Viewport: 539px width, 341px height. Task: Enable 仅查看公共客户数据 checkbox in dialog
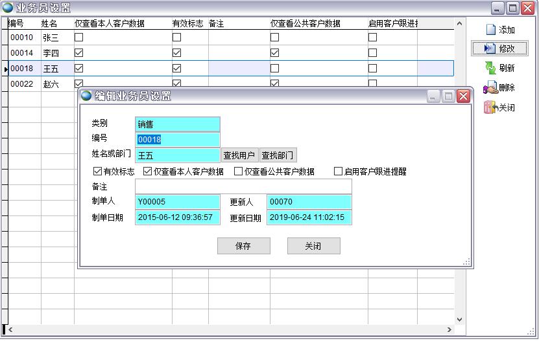coord(238,171)
